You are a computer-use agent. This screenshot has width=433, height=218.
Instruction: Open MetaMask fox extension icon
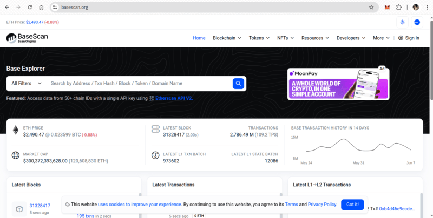click(x=387, y=8)
